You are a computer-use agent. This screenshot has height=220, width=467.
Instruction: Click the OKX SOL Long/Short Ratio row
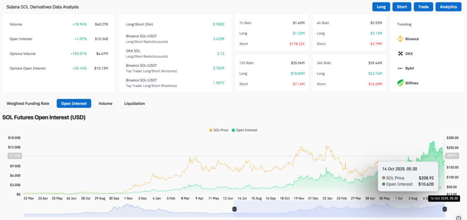tap(173, 53)
